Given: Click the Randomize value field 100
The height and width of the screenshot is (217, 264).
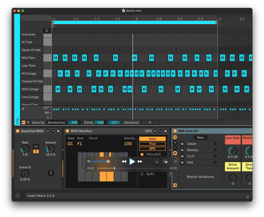Looking at the screenshot, I should click(74, 123).
